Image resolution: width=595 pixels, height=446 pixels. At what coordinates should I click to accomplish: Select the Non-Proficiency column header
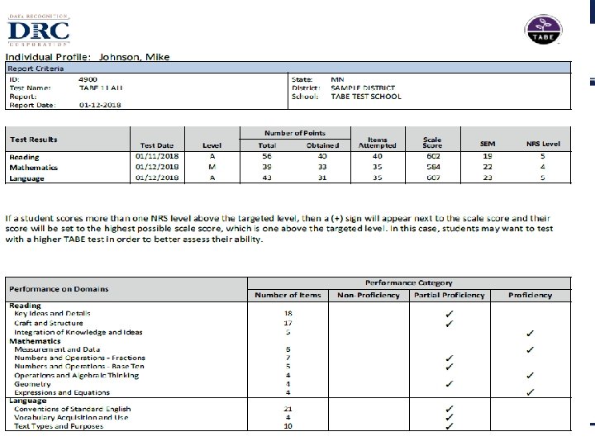[369, 296]
